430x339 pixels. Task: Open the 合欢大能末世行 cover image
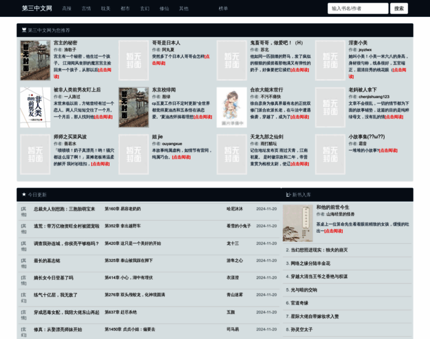click(x=231, y=107)
